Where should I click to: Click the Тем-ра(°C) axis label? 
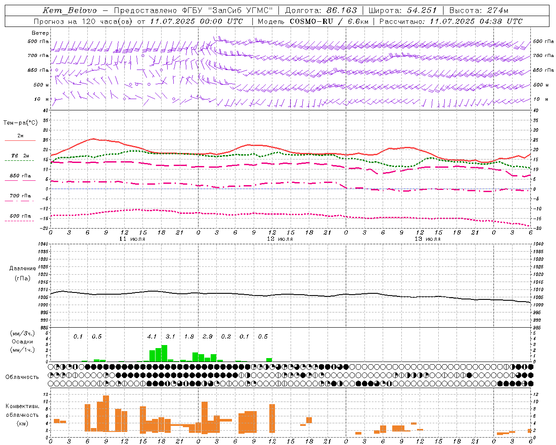(x=20, y=123)
